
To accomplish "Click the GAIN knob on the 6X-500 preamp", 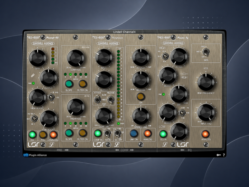I will pyautogui.click(x=37, y=58).
